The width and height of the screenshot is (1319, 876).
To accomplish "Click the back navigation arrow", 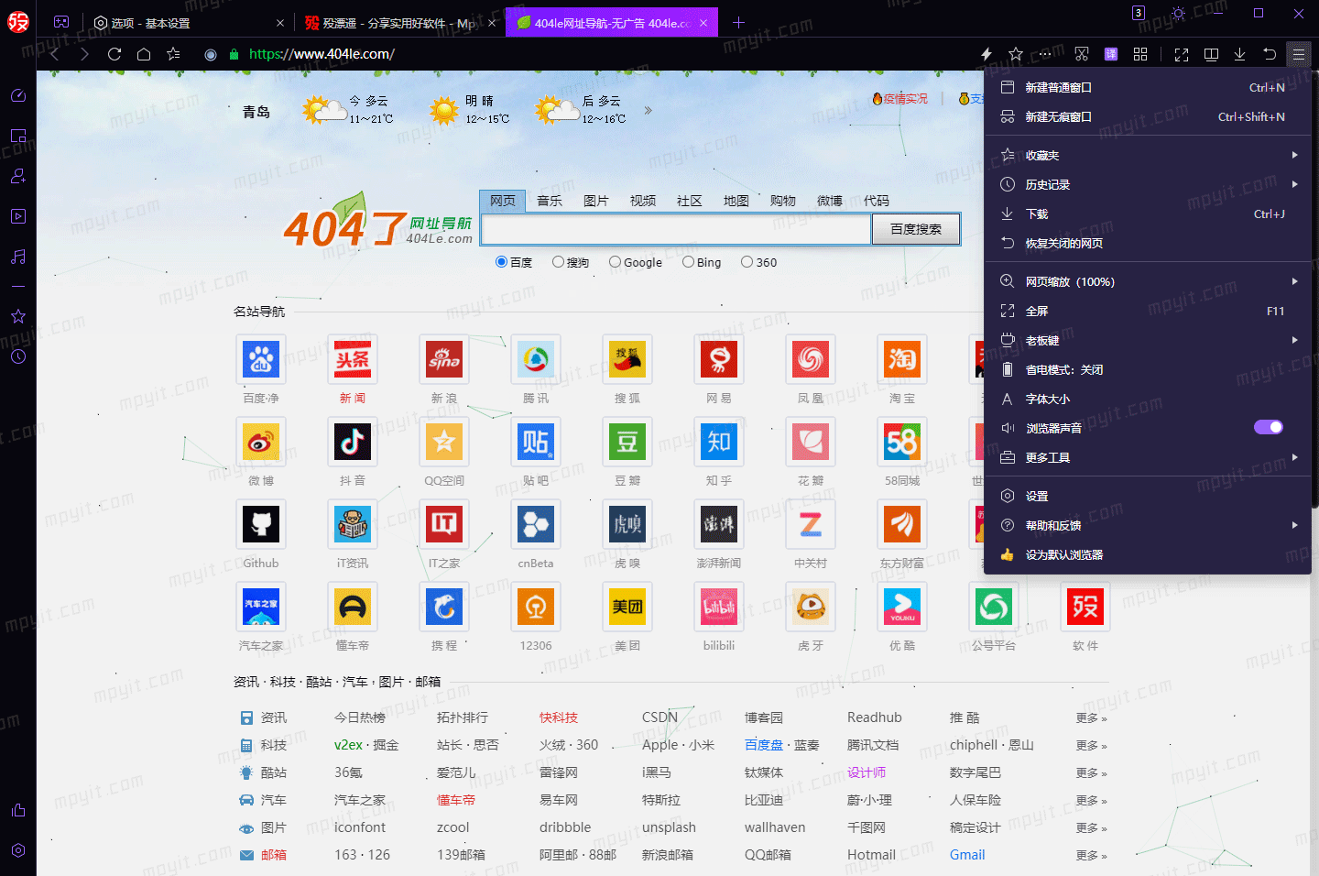I will click(x=55, y=54).
